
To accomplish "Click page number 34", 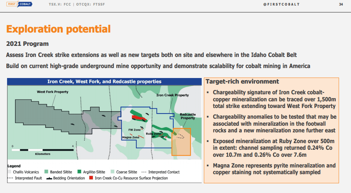I will pyautogui.click(x=341, y=4).
